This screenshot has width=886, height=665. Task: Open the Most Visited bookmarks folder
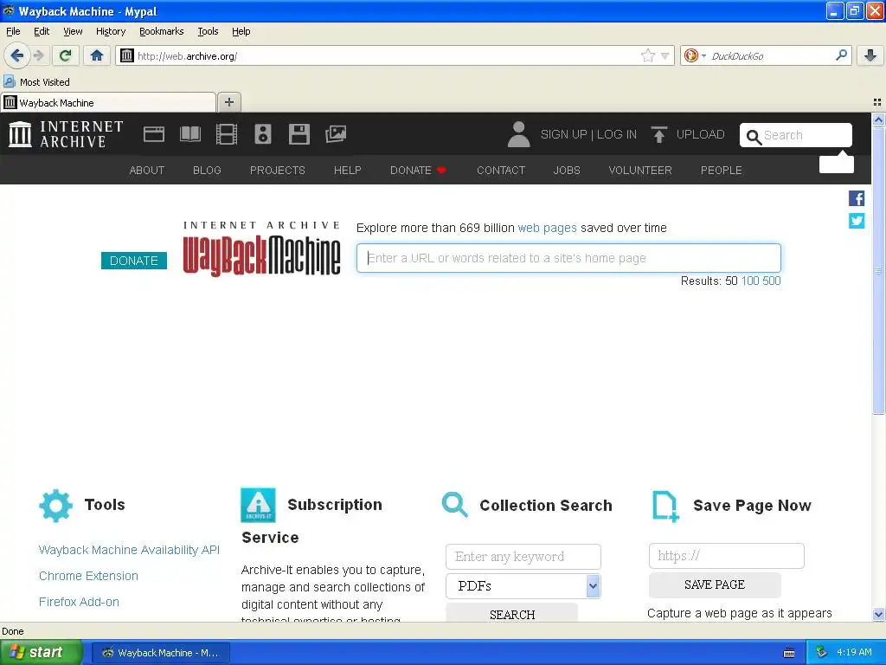click(x=37, y=82)
